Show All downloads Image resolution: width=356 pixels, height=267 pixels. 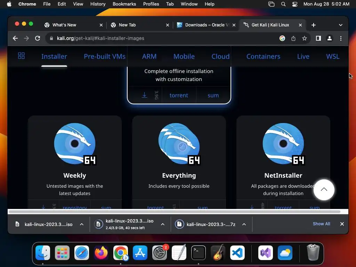(322, 224)
